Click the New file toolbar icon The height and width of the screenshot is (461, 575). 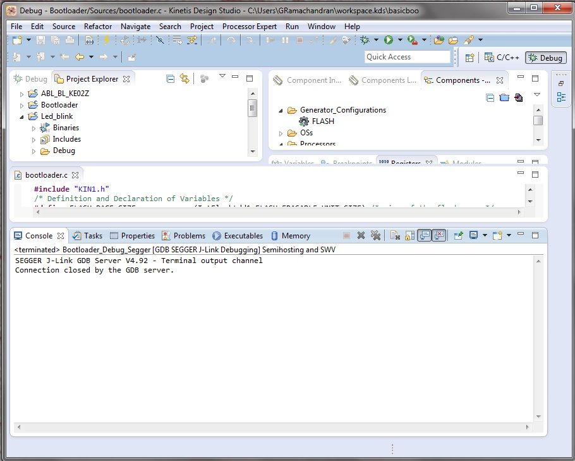(17, 40)
